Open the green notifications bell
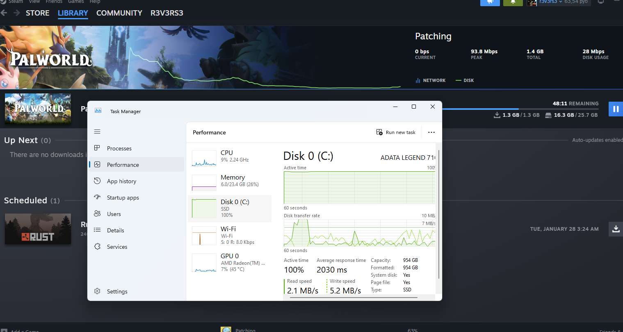This screenshot has width=623, height=332. coord(513,2)
